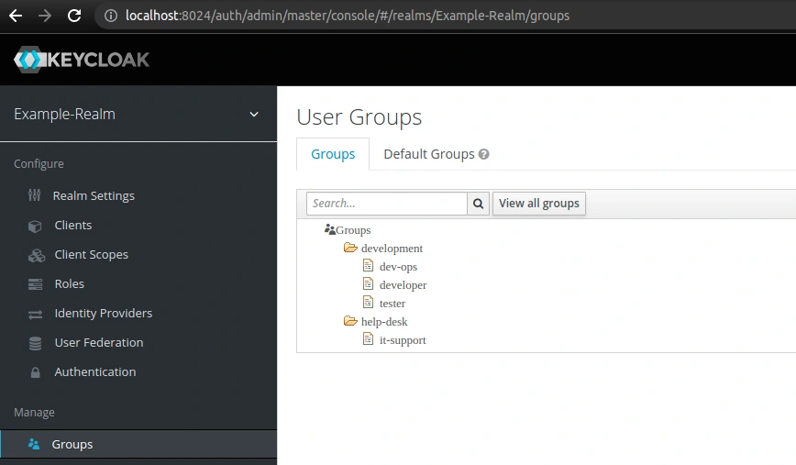Click the Default Groups help question icon

point(484,154)
